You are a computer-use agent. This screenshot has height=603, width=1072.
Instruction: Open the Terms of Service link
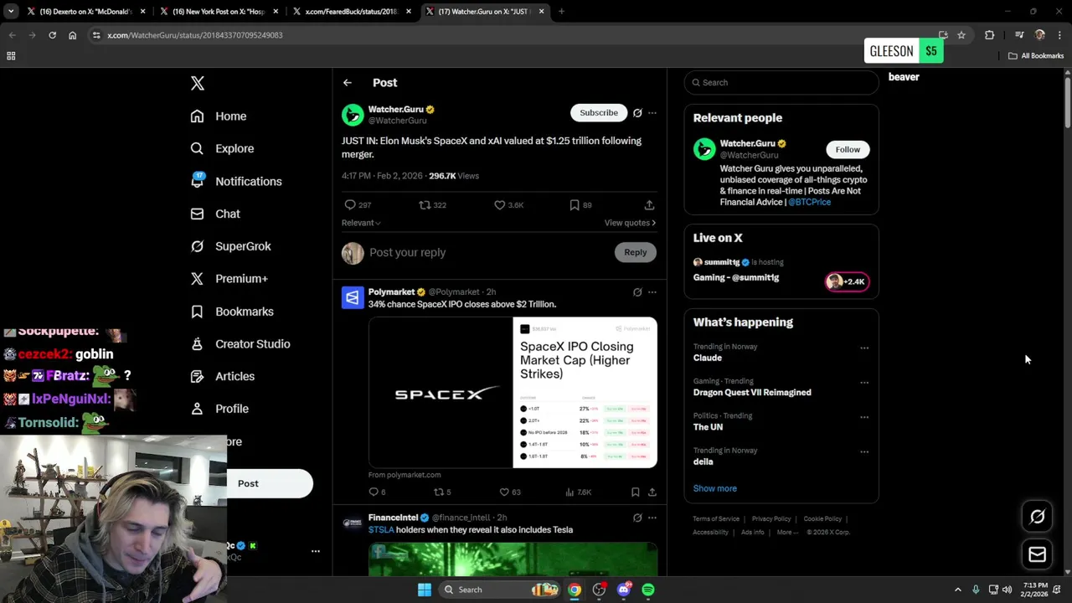click(x=716, y=519)
